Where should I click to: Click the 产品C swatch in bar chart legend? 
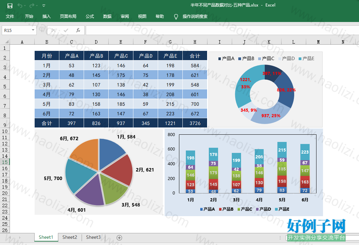(x=239, y=209)
